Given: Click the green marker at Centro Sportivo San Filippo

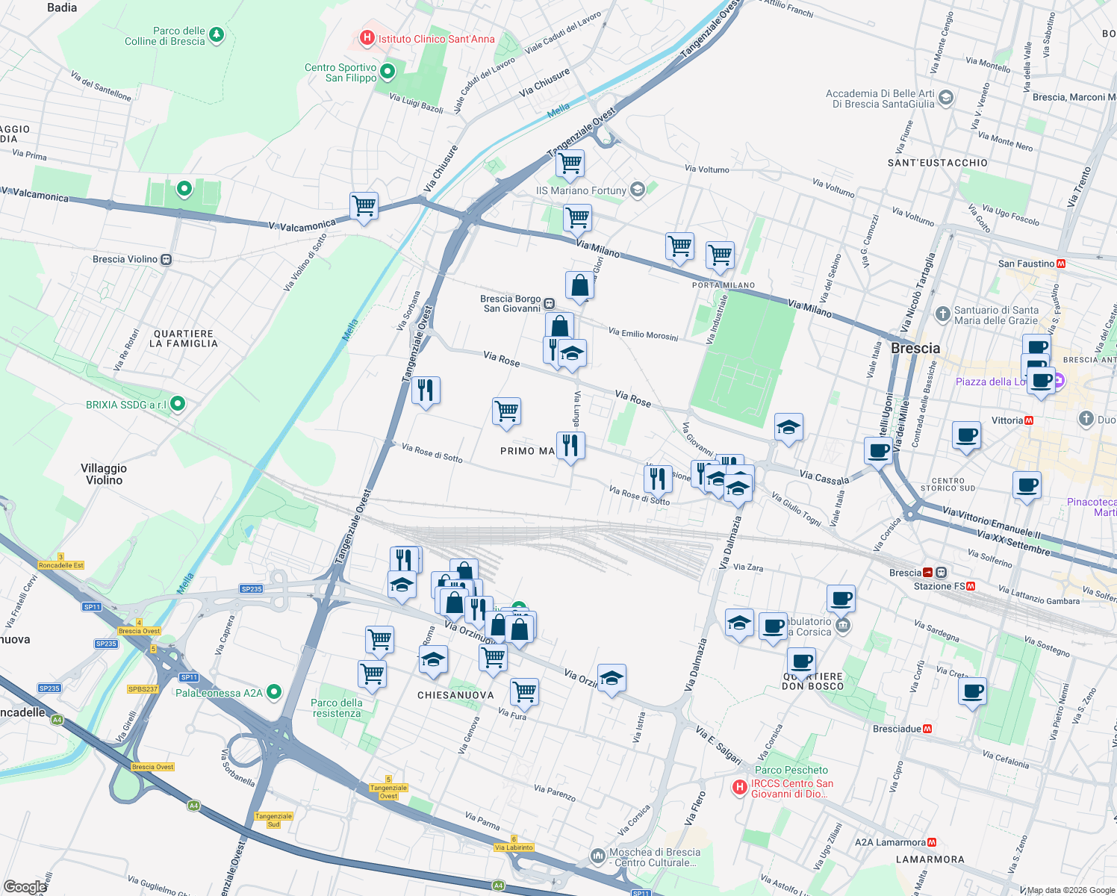Looking at the screenshot, I should click(x=387, y=72).
